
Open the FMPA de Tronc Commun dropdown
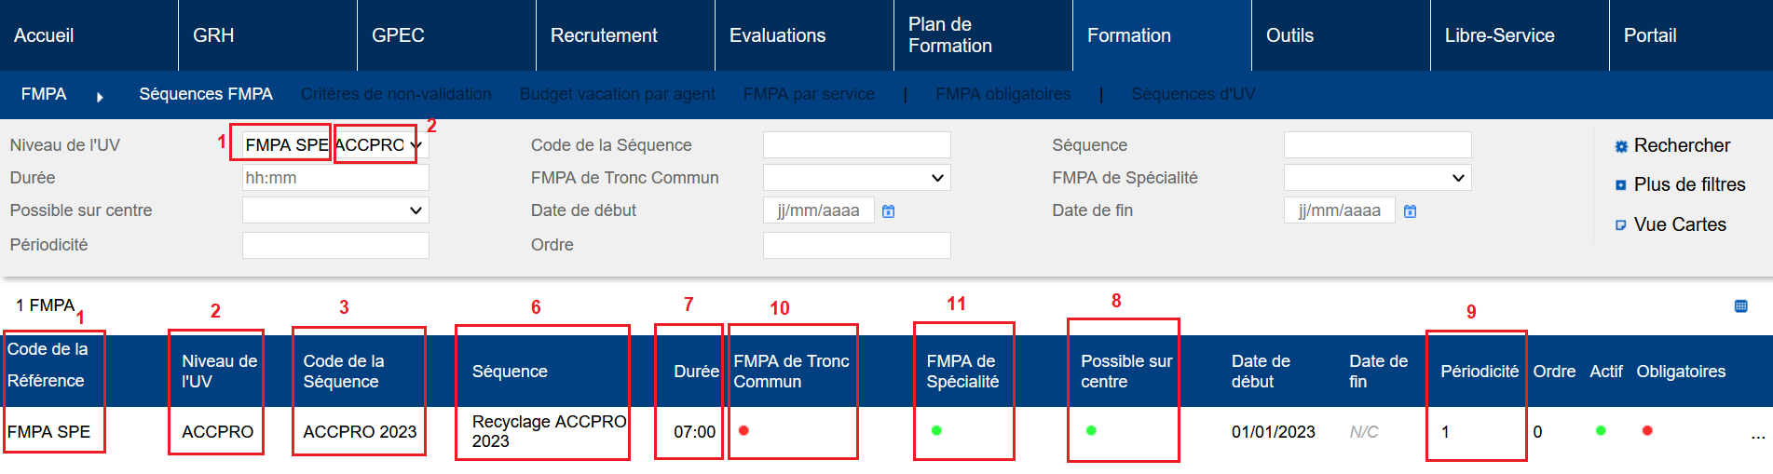click(937, 178)
